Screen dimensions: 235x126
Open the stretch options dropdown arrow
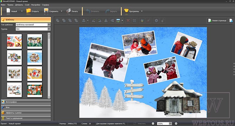(x=122, y=21)
